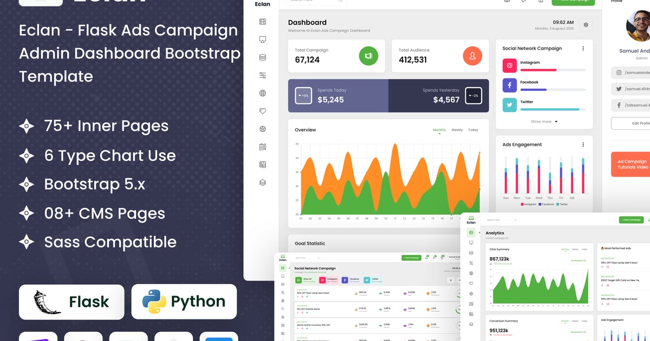Click Edit Profile button
Screen dimensions: 650x341
[x=630, y=123]
